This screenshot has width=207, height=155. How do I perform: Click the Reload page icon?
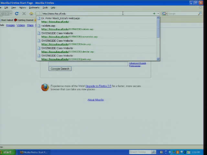16,14
